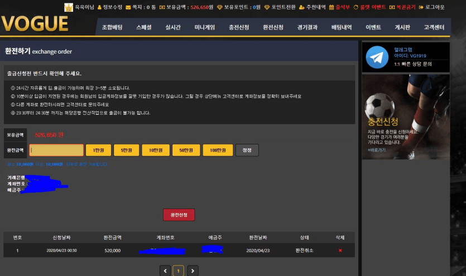Open 고객센터 menu
This screenshot has height=276, width=466.
pyautogui.click(x=434, y=27)
